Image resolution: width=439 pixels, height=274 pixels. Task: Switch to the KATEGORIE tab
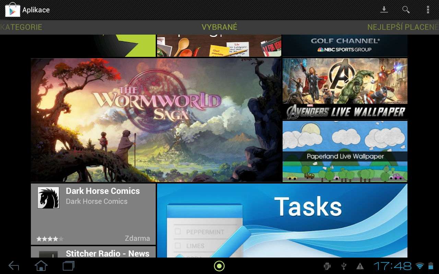click(x=21, y=27)
